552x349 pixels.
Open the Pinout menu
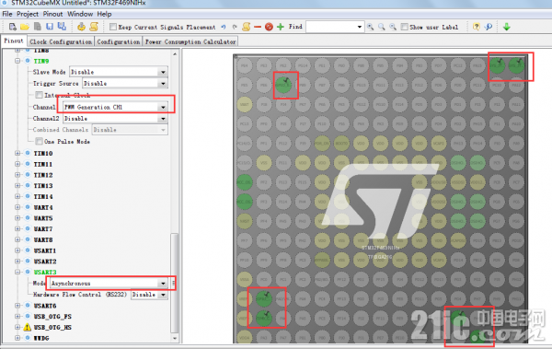(52, 14)
